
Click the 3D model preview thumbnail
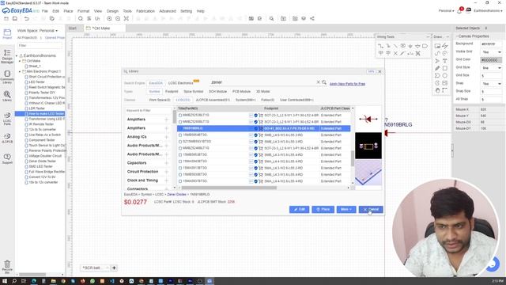368,173
